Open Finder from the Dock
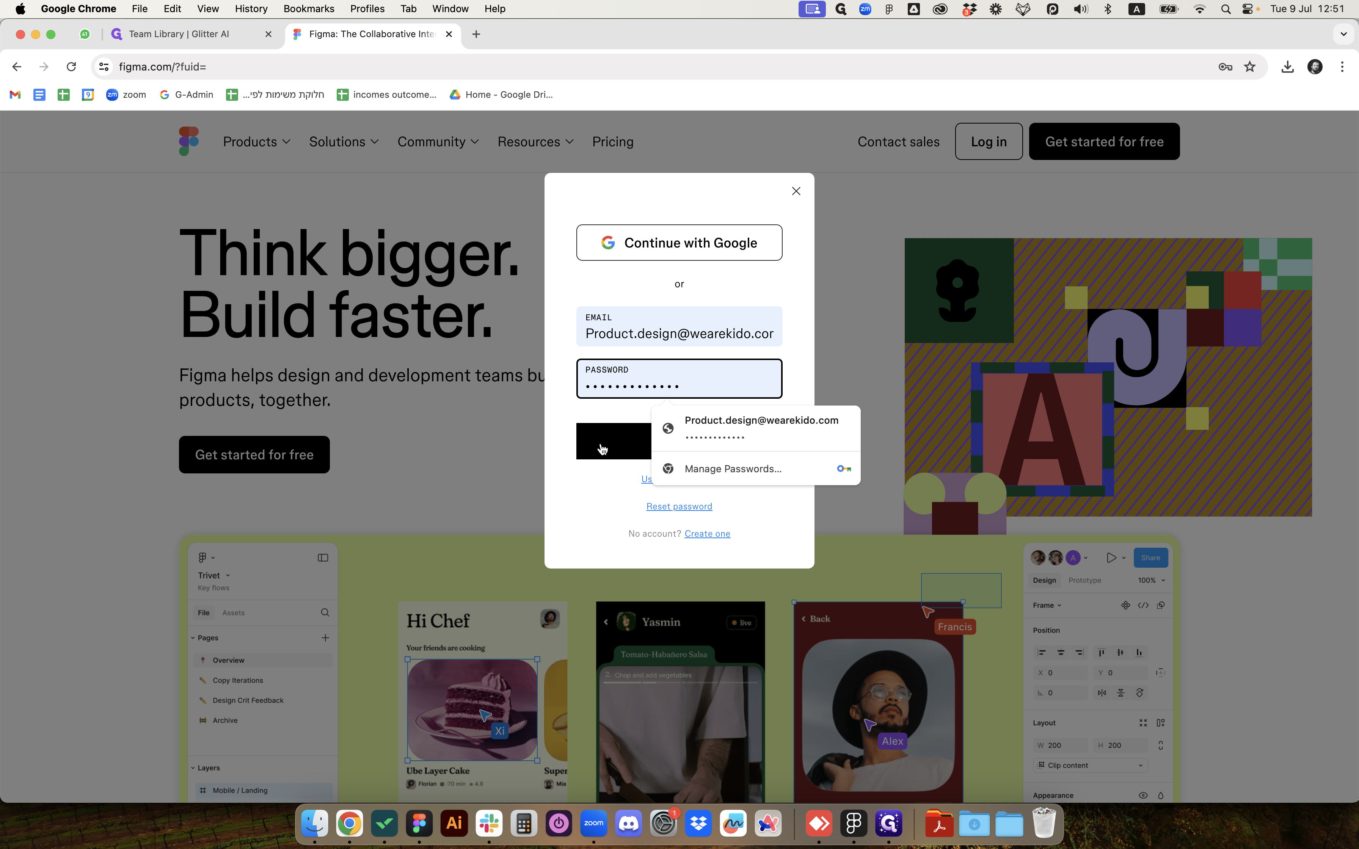Viewport: 1359px width, 849px height. (x=314, y=824)
